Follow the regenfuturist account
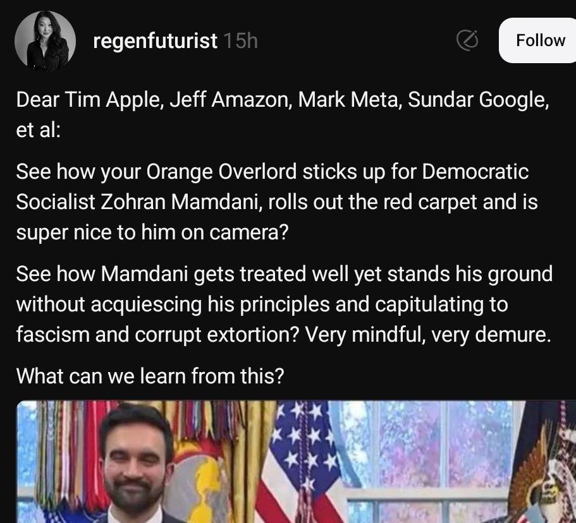Screen dimensions: 576x523 pyautogui.click(x=539, y=40)
